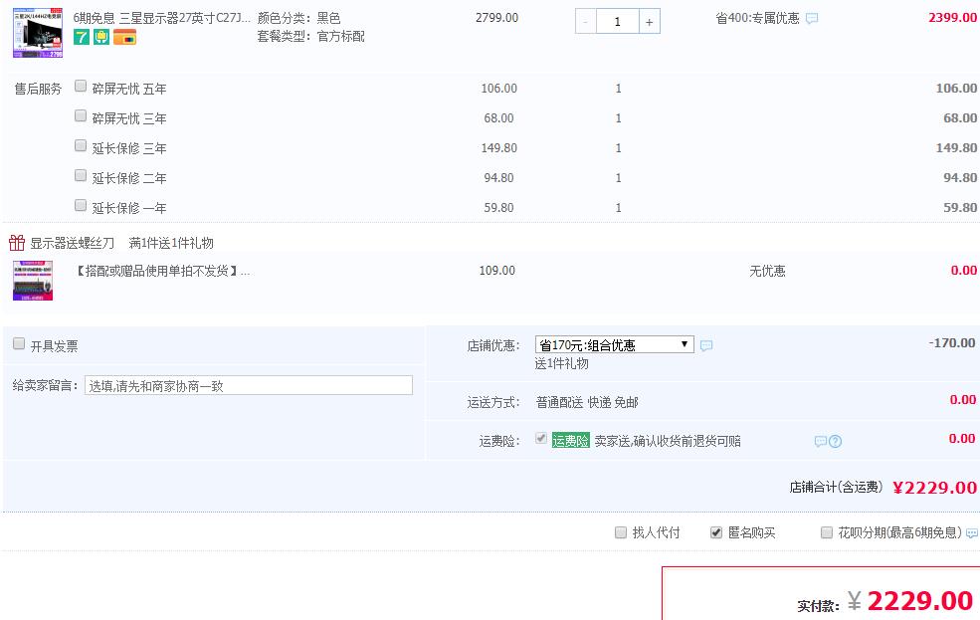Click the 满1件送1件礼物 promotion text

(x=171, y=243)
